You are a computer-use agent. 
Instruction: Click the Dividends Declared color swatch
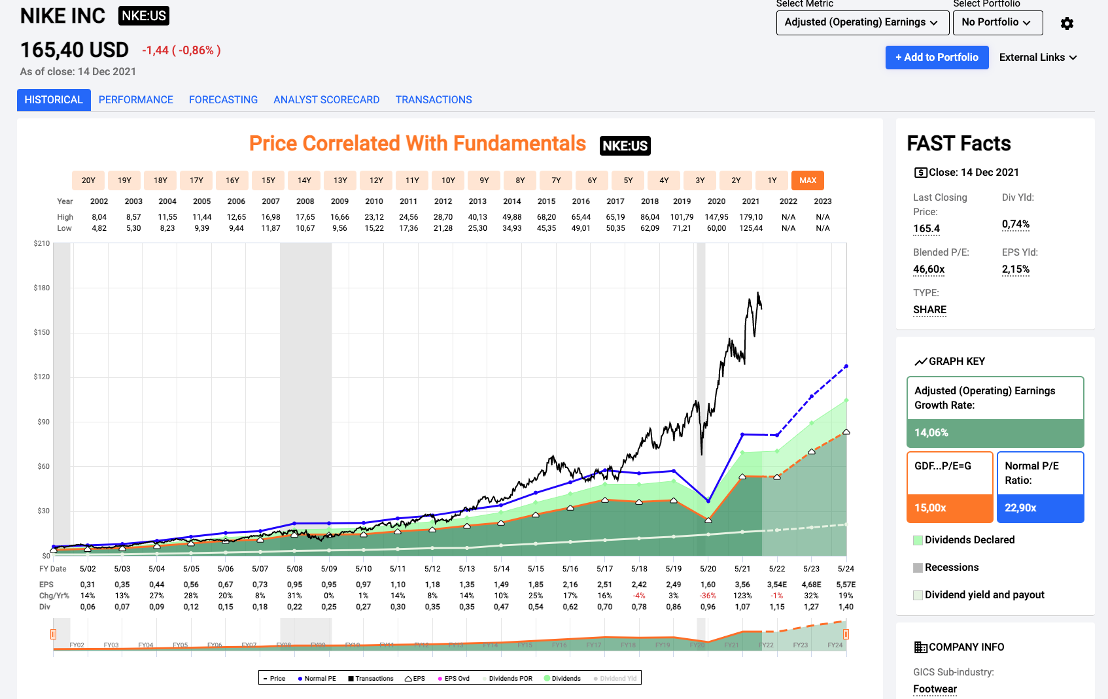tap(918, 540)
